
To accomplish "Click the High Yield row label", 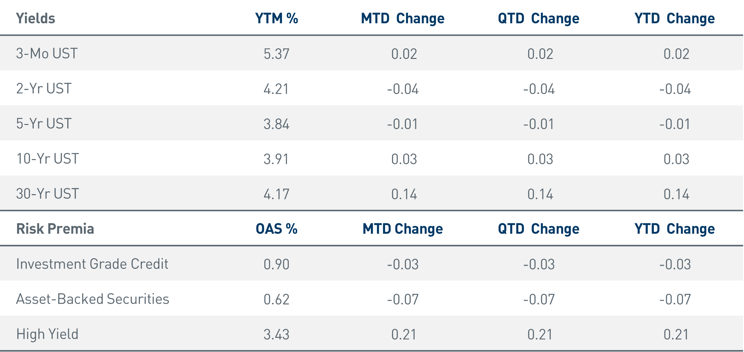I will pyautogui.click(x=47, y=334).
